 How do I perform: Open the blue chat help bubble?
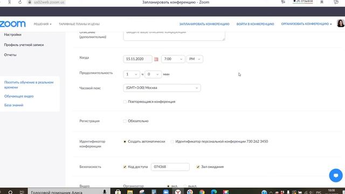click(336, 175)
